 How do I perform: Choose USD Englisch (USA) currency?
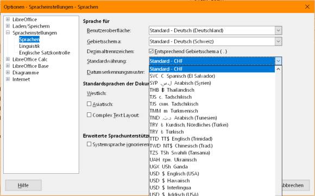(212, 174)
